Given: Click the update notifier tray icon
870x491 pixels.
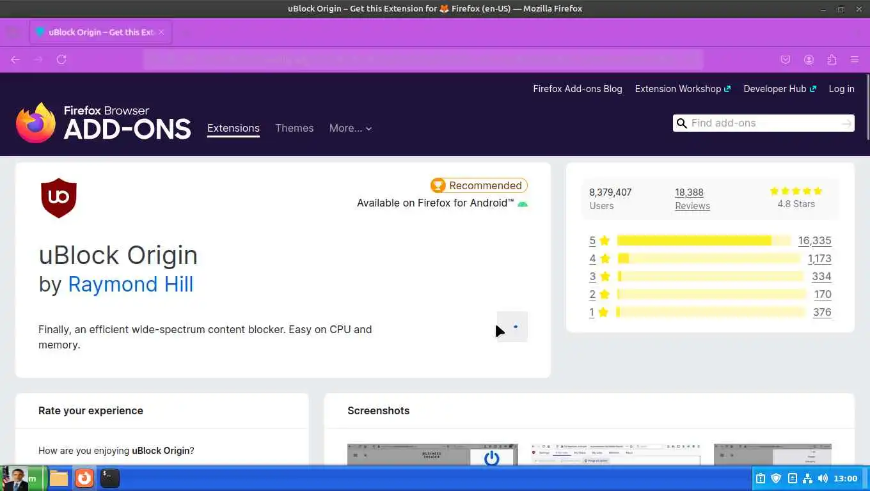Looking at the screenshot, I should (792, 478).
